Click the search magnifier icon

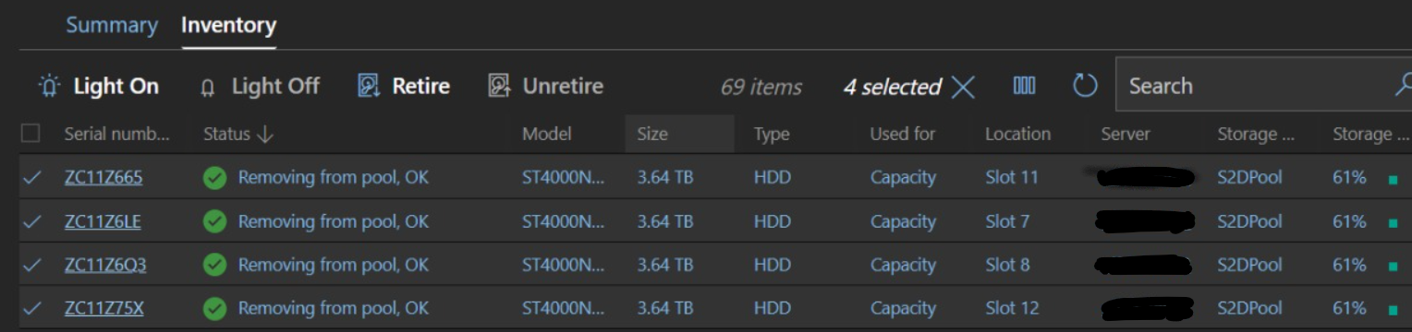point(1402,85)
